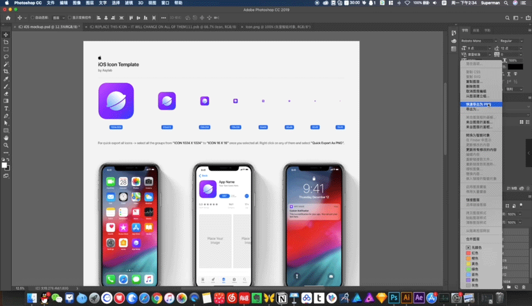Switch to list view in Libraries panel
The image size is (532, 306).
528,122
